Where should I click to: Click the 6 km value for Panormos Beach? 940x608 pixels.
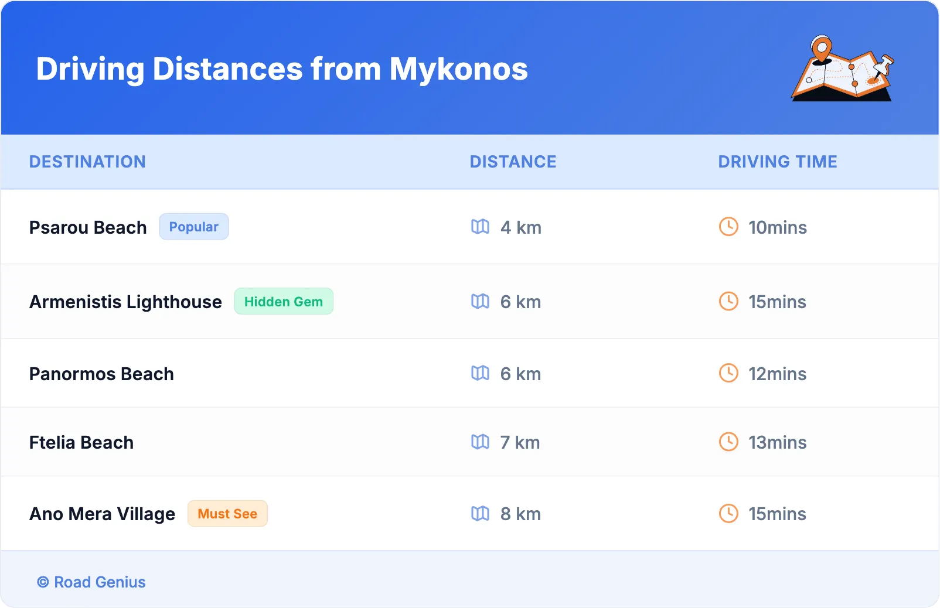coord(521,374)
